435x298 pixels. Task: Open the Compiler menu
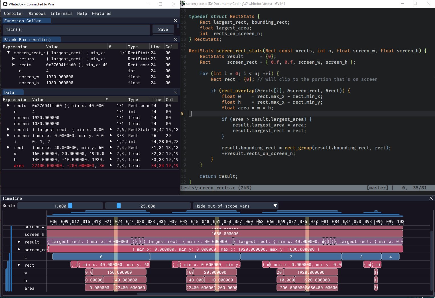[x=14, y=13]
